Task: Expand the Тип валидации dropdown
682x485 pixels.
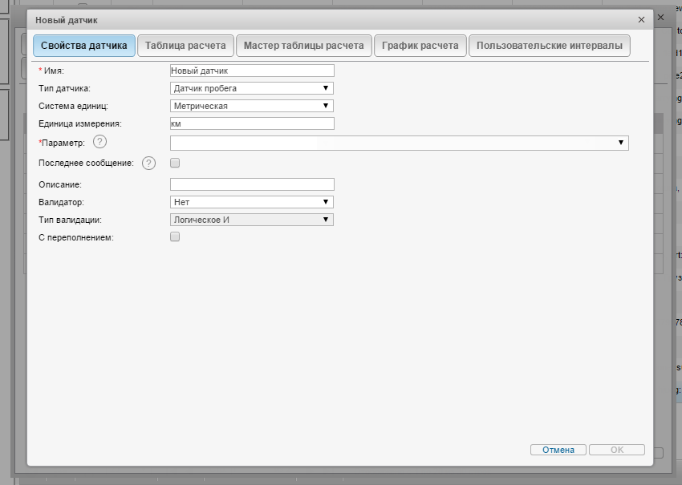Action: (x=252, y=220)
